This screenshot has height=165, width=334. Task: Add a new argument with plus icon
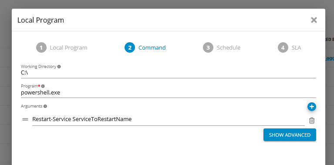click(x=312, y=107)
